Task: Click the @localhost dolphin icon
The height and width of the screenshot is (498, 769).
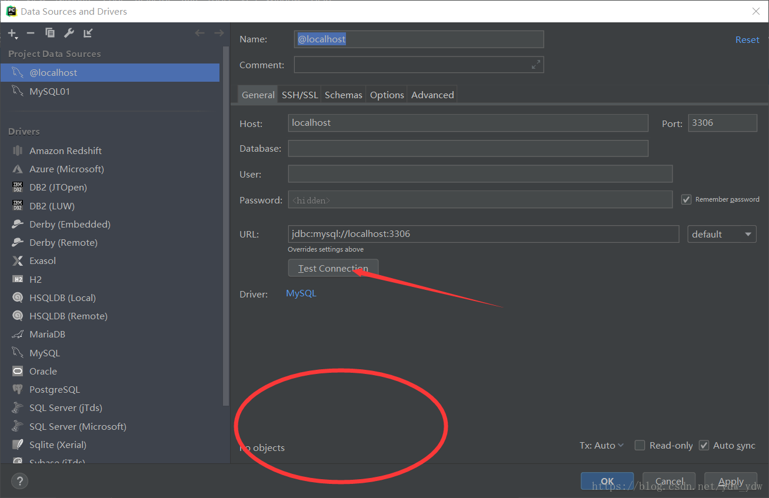Action: [x=18, y=72]
